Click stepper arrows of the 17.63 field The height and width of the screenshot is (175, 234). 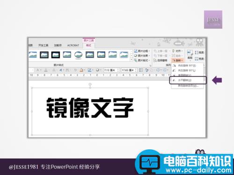point(136,70)
